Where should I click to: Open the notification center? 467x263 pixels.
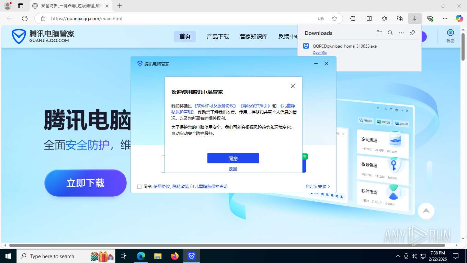click(456, 256)
